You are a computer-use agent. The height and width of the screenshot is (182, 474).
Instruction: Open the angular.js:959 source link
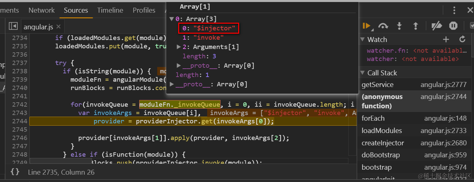(x=445, y=155)
